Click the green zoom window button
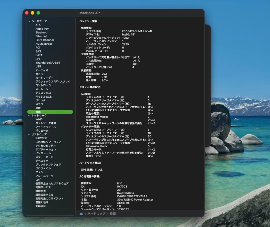The image size is (270, 227). tap(38, 13)
